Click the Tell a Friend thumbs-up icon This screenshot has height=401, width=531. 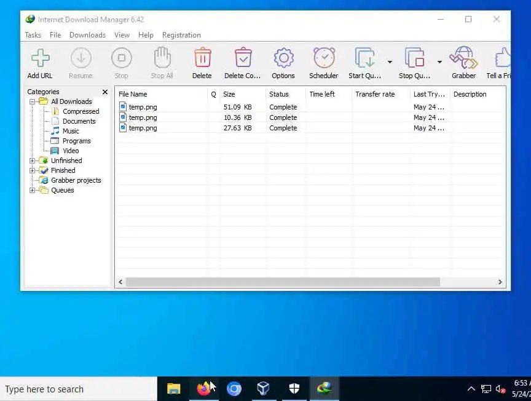(503, 58)
